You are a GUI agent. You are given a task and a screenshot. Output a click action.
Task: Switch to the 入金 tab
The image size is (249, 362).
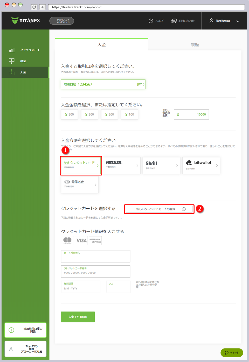click(x=102, y=44)
